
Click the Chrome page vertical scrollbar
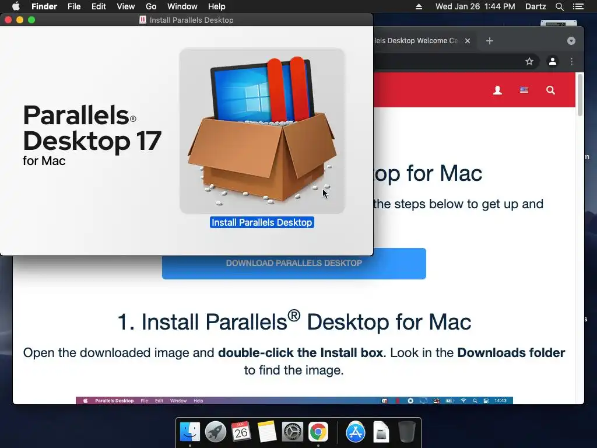580,95
